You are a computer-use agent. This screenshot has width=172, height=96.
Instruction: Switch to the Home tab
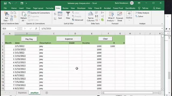tap(14, 8)
